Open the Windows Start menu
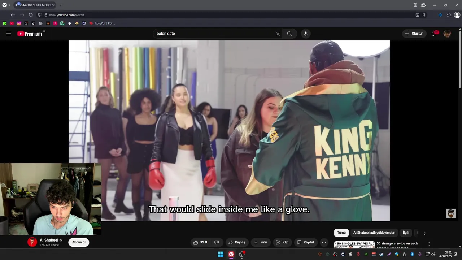This screenshot has width=462, height=260. [x=220, y=254]
